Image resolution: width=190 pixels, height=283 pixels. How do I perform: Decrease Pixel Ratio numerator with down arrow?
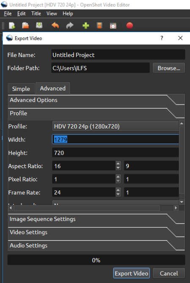118,181
